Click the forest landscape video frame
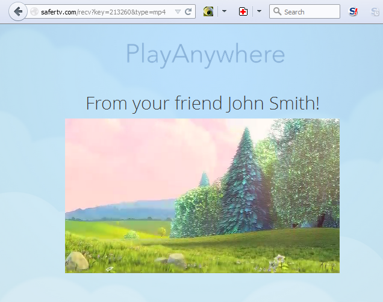This screenshot has height=302, width=383. 202,196
